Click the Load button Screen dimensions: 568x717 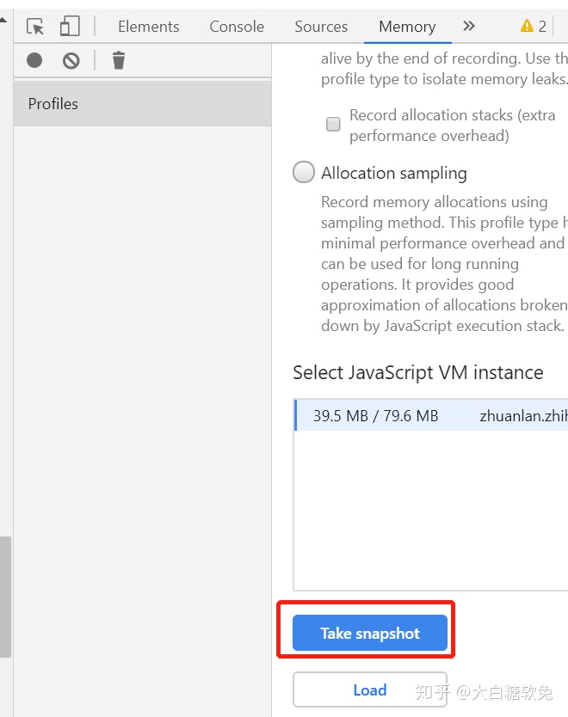(369, 690)
